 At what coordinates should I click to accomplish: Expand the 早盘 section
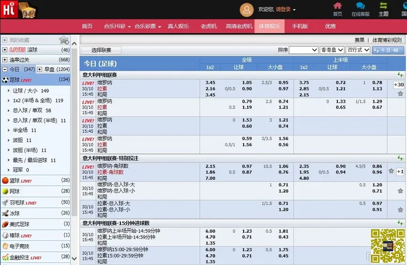pyautogui.click(x=40, y=69)
